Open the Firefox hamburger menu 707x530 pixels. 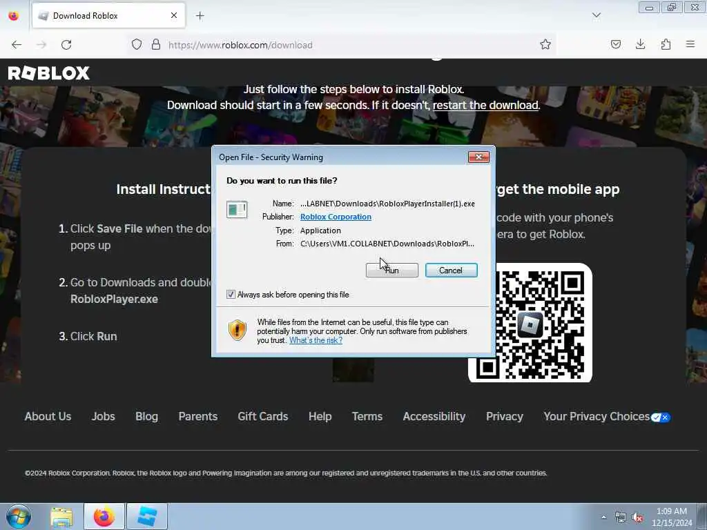[690, 45]
